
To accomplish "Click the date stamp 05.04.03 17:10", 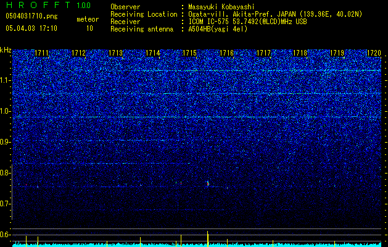I will click(31, 28).
